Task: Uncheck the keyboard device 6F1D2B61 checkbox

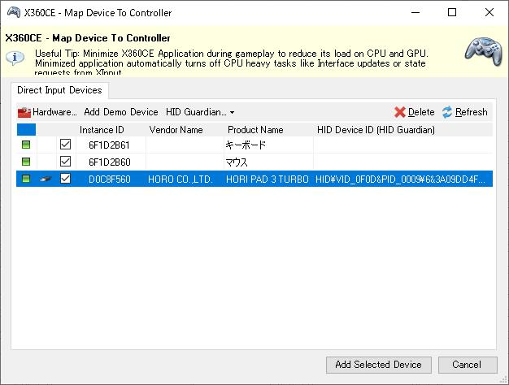Action: pos(66,145)
